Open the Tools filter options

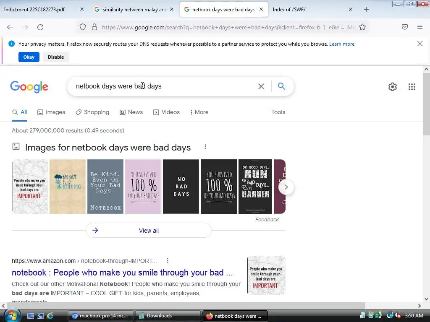(278, 112)
